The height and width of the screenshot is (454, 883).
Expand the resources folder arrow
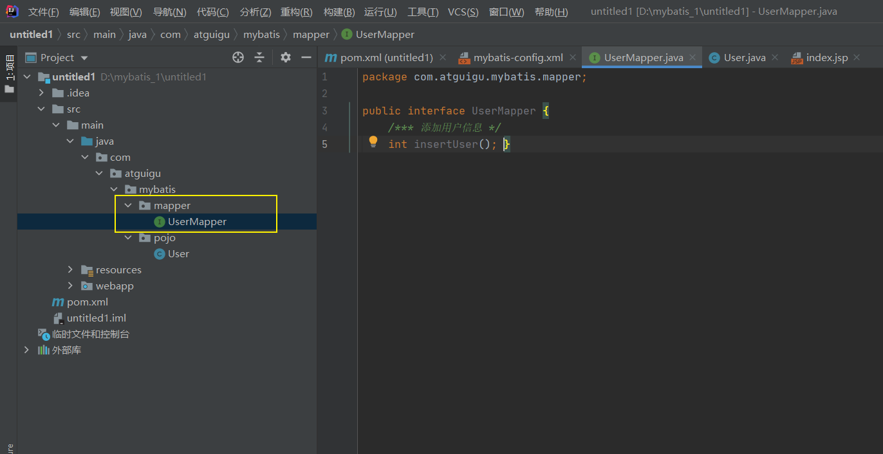(x=71, y=270)
